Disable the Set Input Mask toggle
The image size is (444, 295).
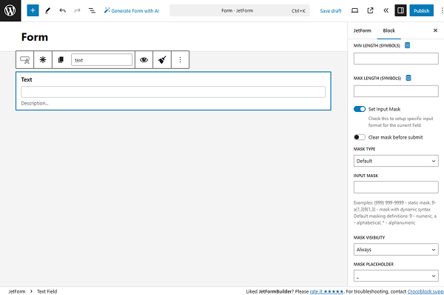(360, 109)
